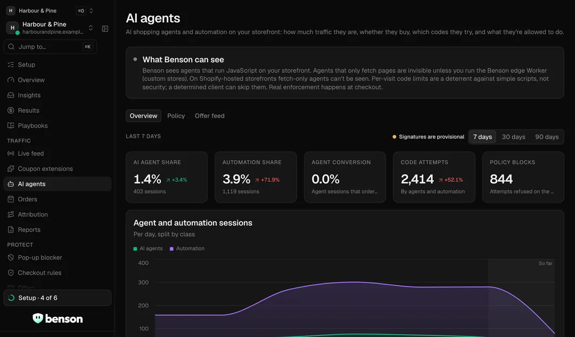Click the AI agents robot icon

[x=11, y=184]
